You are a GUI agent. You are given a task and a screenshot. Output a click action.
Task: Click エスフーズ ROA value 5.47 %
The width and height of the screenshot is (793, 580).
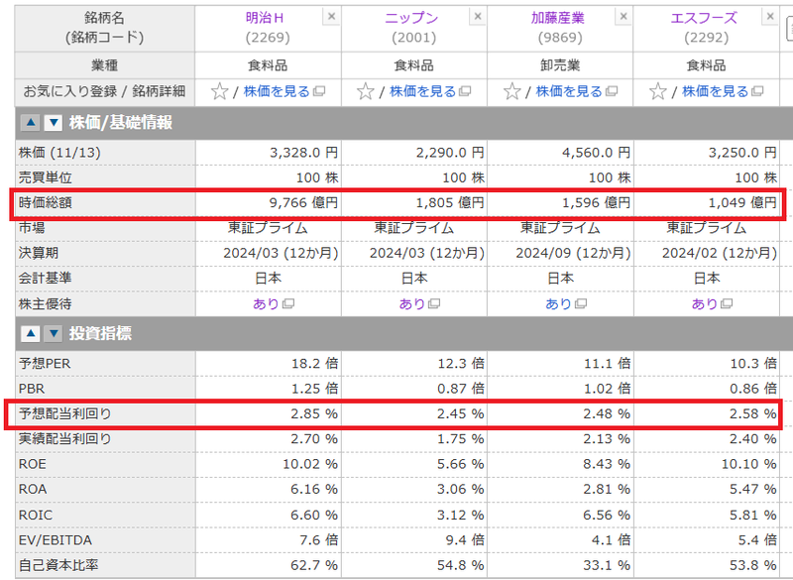pos(752,490)
